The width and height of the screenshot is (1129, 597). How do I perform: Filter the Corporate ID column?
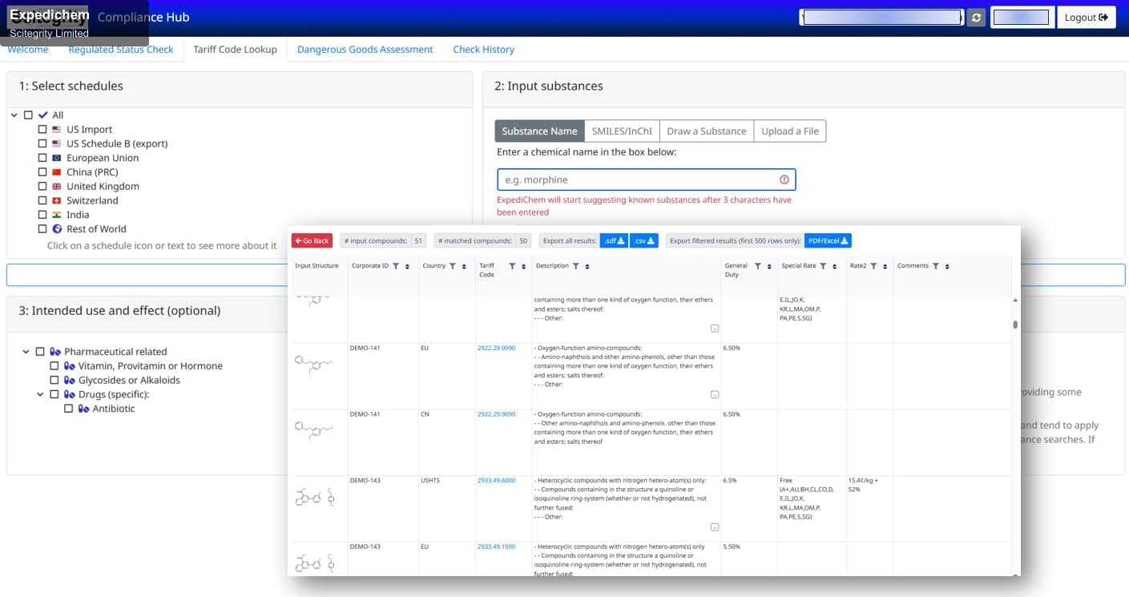(x=396, y=266)
